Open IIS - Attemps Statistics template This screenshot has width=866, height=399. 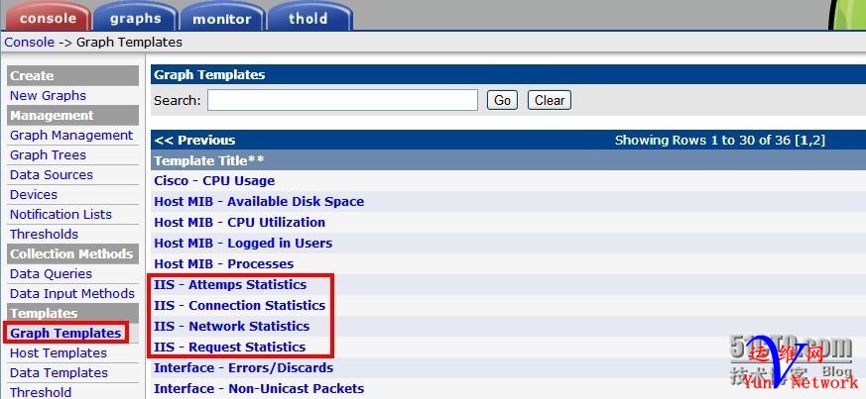(230, 285)
